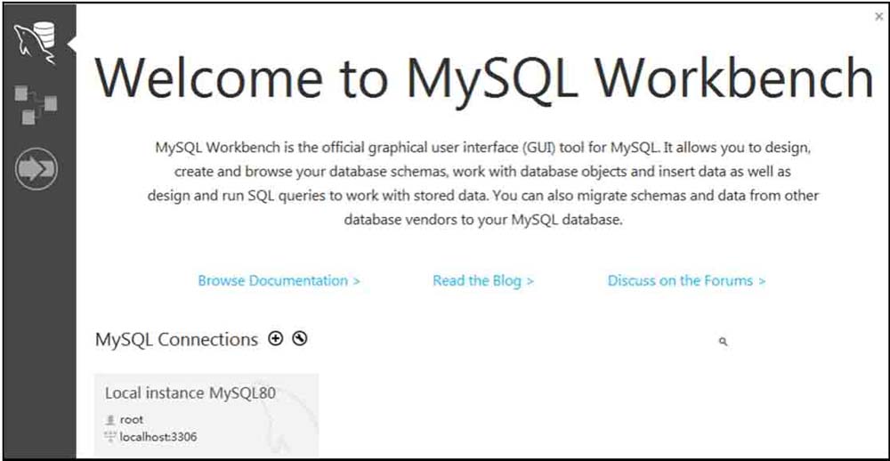Screen dimensions: 890x461
Task: Open the Migration wizard arrow icon
Action: point(36,169)
